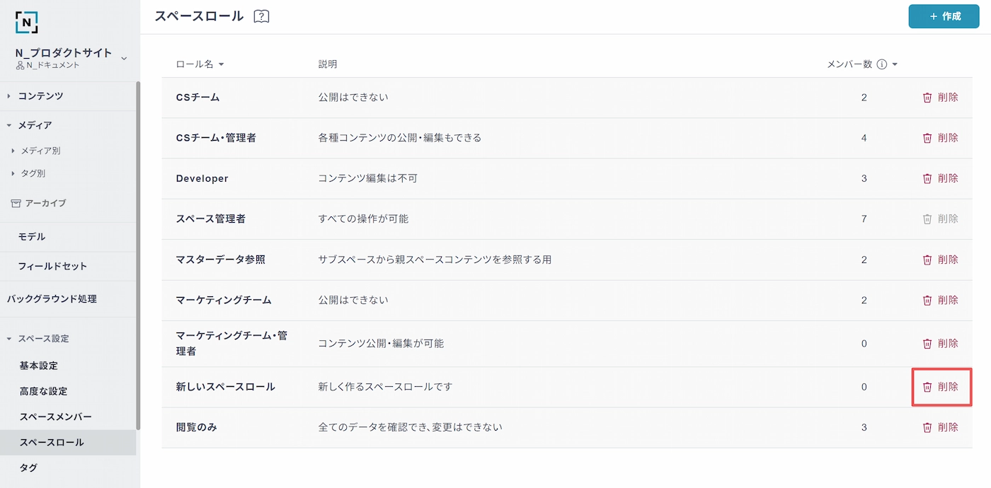Open the スペース管理者 role name
The width and height of the screenshot is (991, 488).
[x=211, y=219]
